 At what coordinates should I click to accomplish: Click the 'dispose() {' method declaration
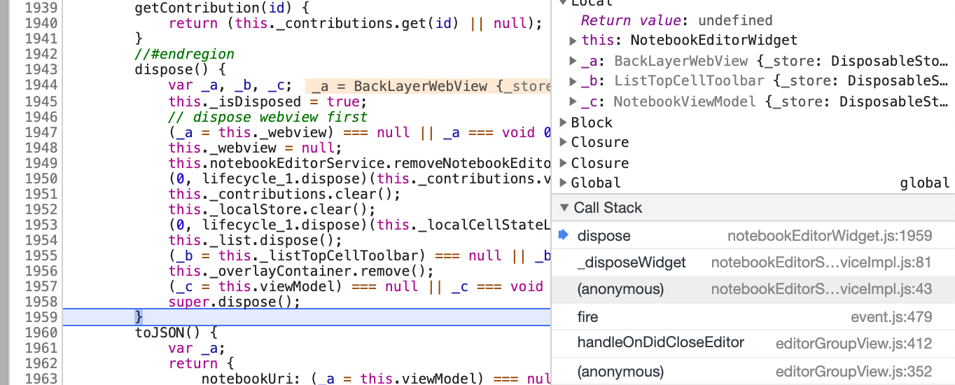coord(180,70)
